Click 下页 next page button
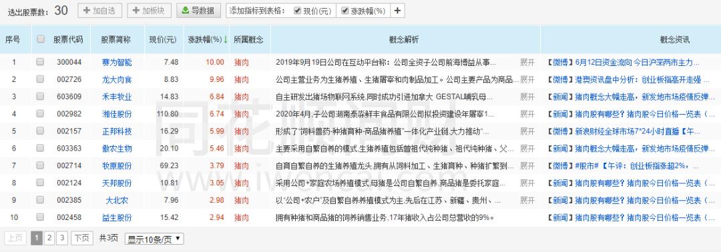Screen dimensions: 721x252 coord(82,238)
